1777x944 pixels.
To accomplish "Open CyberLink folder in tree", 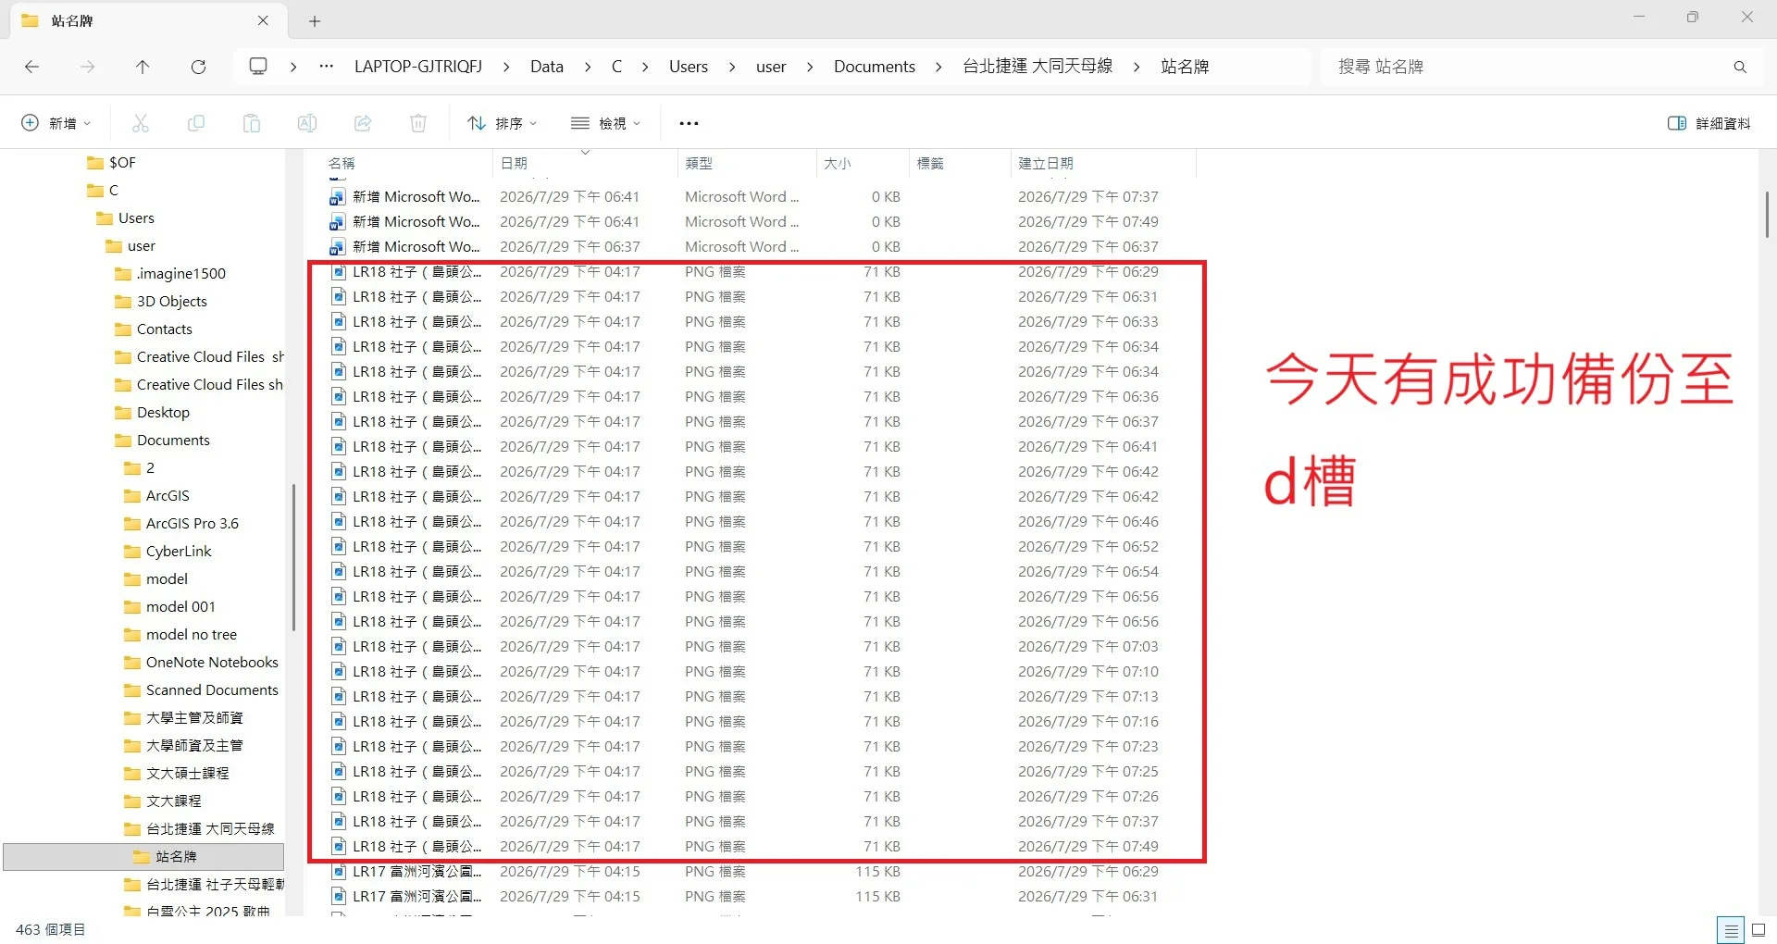I will (x=179, y=551).
